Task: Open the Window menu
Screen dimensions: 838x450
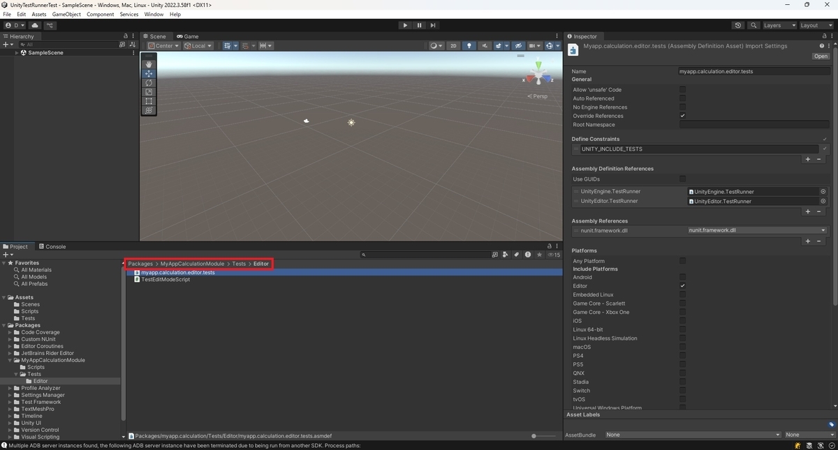Action: [154, 14]
